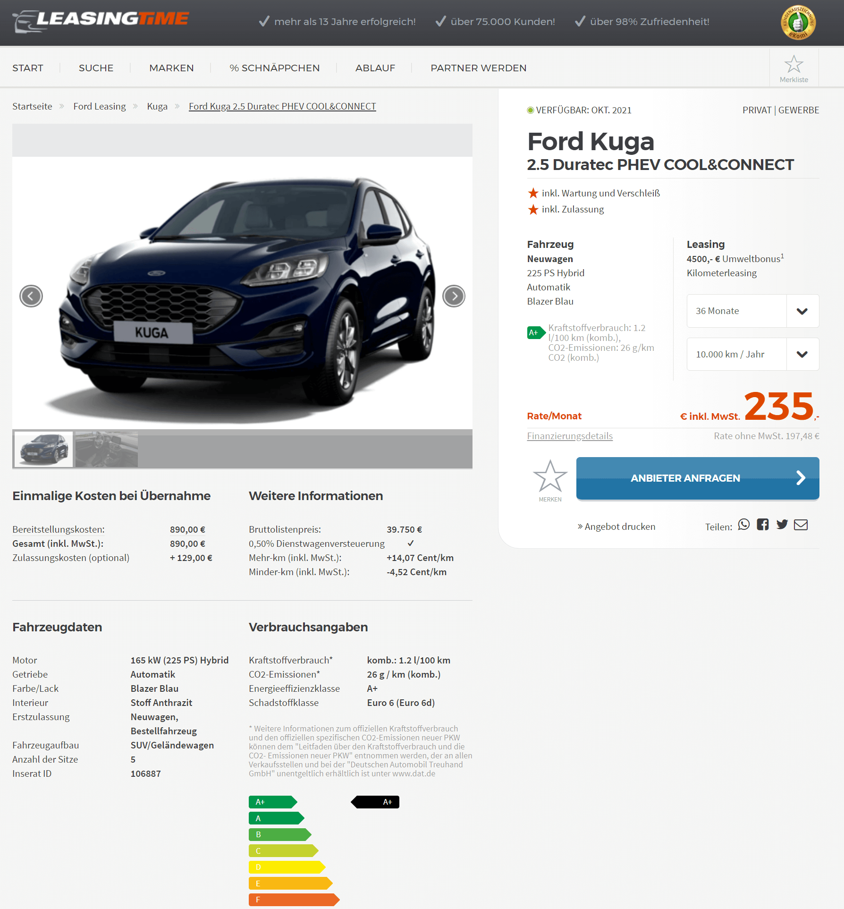Click Zulassungskosten value + 129,00 €
Image resolution: width=844 pixels, height=909 pixels.
point(191,558)
